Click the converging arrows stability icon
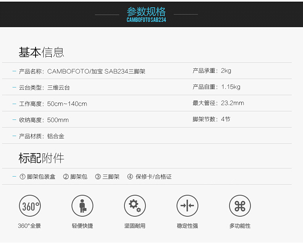The image size is (303, 243). pyautogui.click(x=187, y=206)
